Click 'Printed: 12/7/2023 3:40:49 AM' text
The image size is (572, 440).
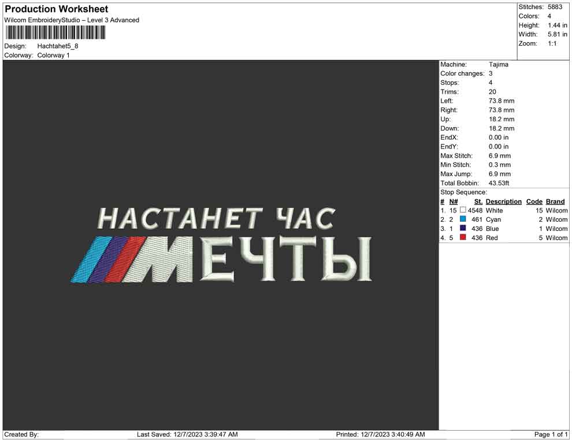point(380,434)
